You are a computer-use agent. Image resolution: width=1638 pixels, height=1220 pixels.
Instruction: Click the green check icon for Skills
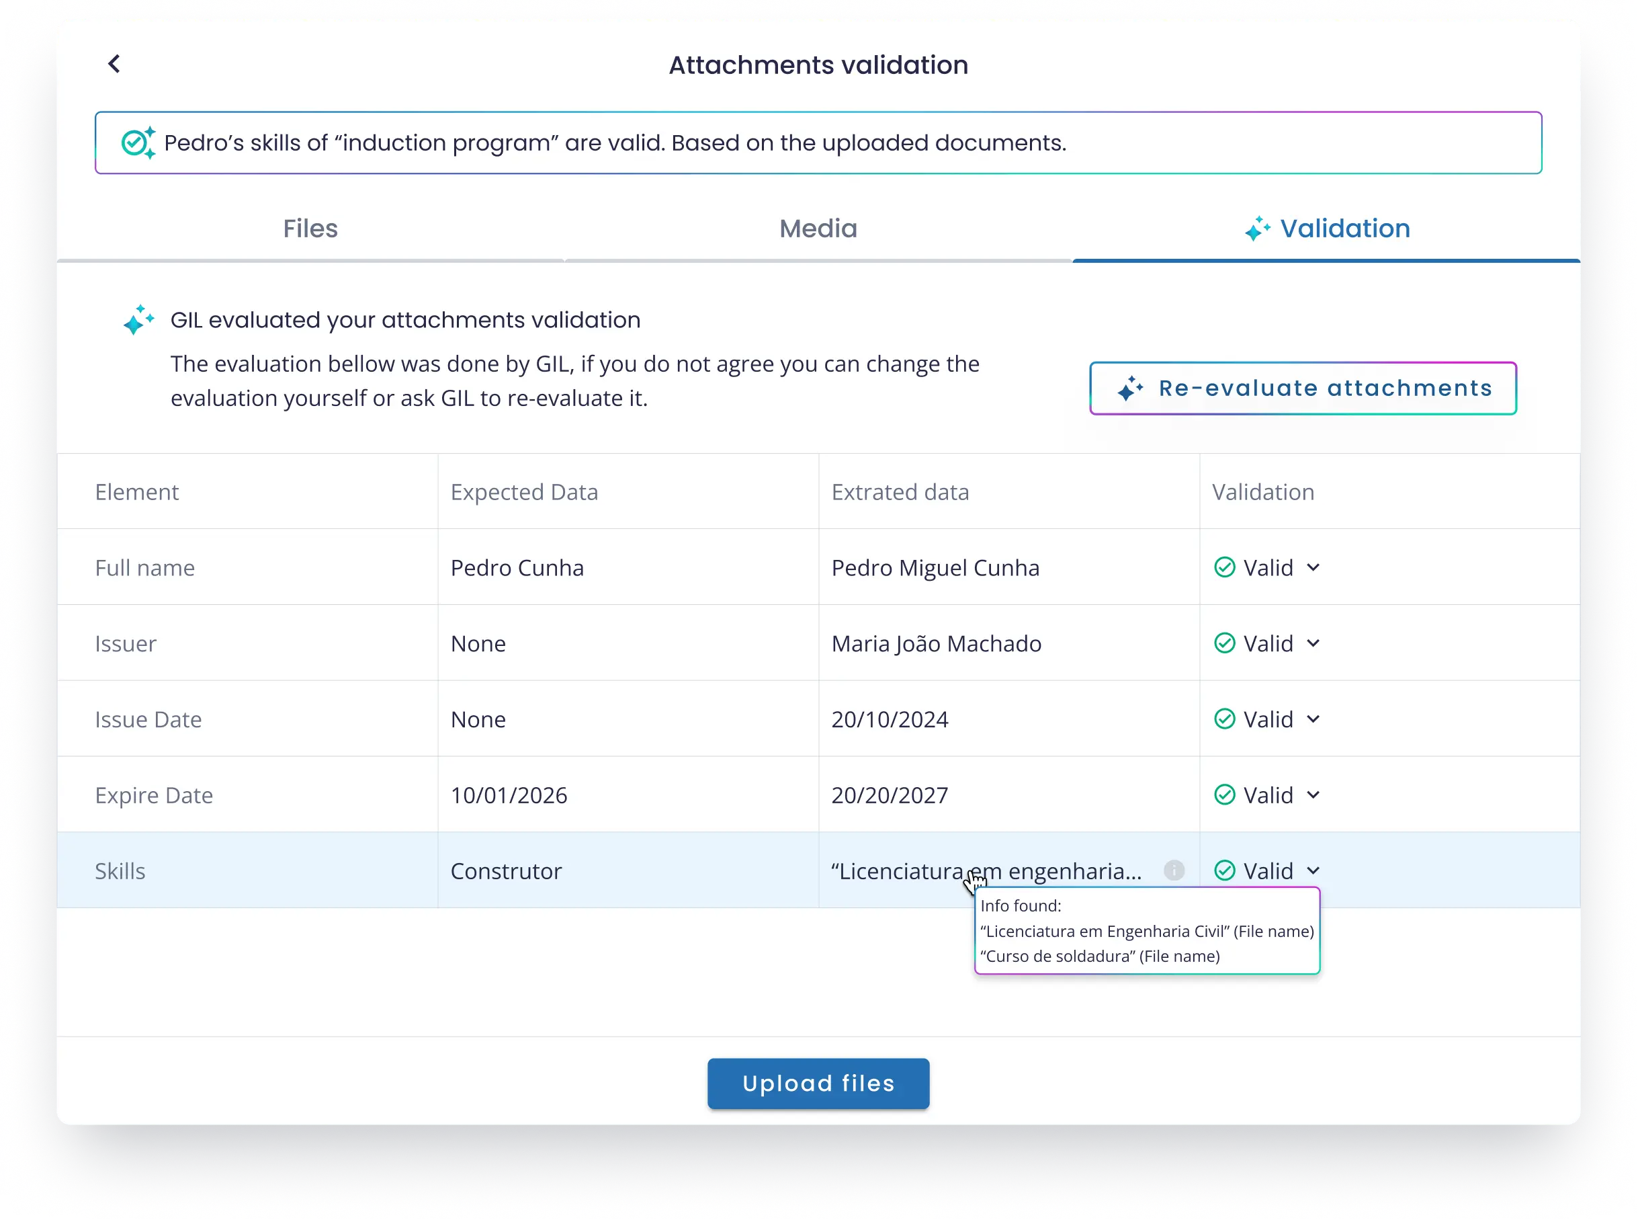(1224, 870)
